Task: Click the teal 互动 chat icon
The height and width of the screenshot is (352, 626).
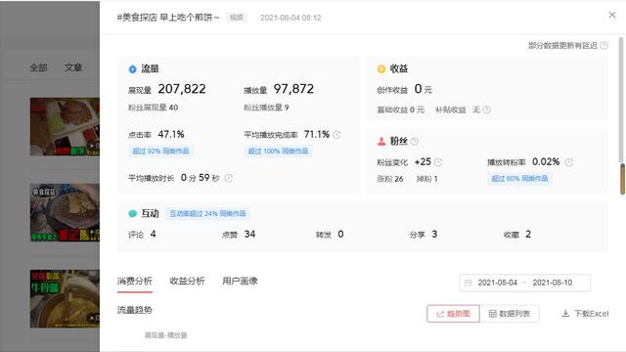Action: [x=133, y=213]
